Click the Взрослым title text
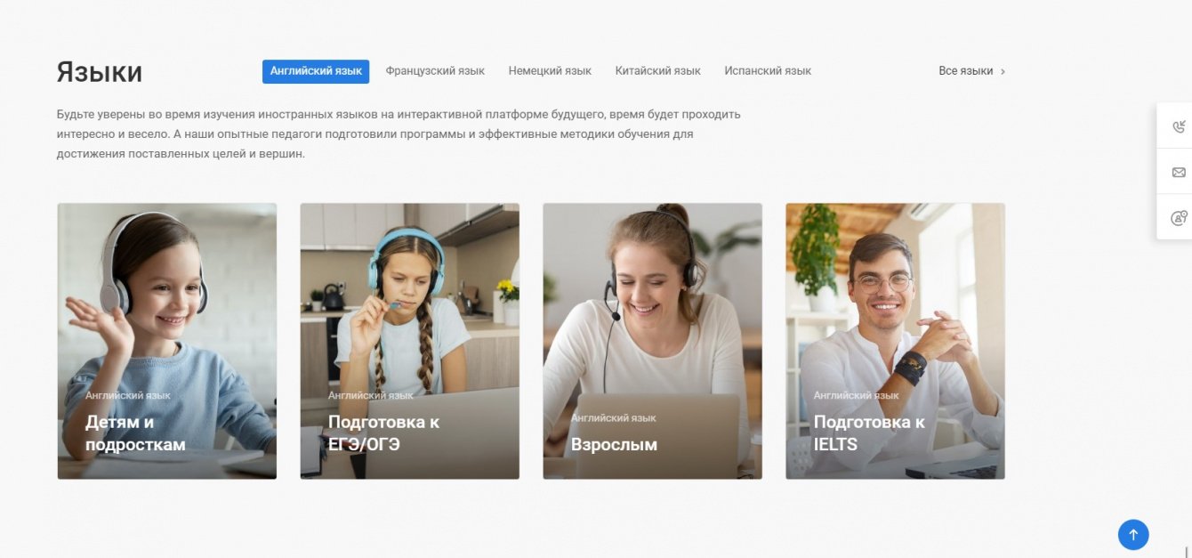The width and height of the screenshot is (1192, 558). click(614, 444)
